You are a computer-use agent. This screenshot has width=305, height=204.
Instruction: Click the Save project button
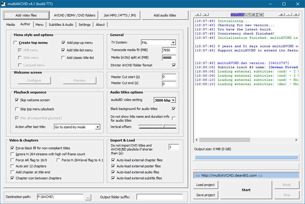pyautogui.click(x=206, y=195)
